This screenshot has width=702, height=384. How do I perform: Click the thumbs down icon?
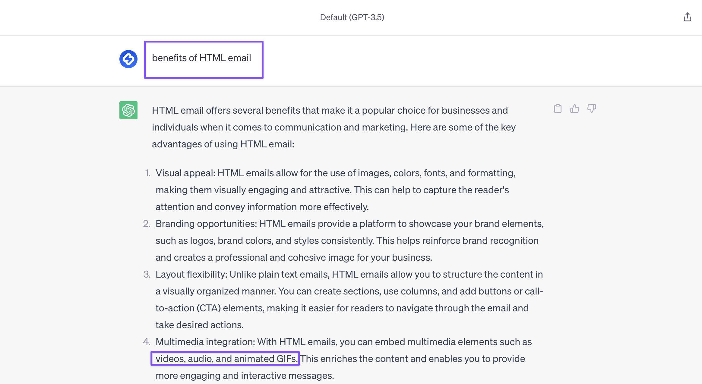coord(591,109)
